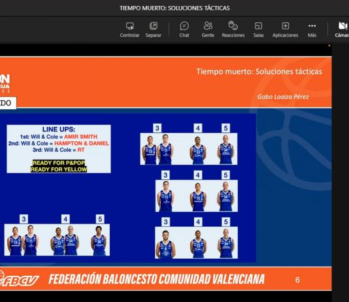Click the slide number 6
The height and width of the screenshot is (302, 349).
[297, 280]
